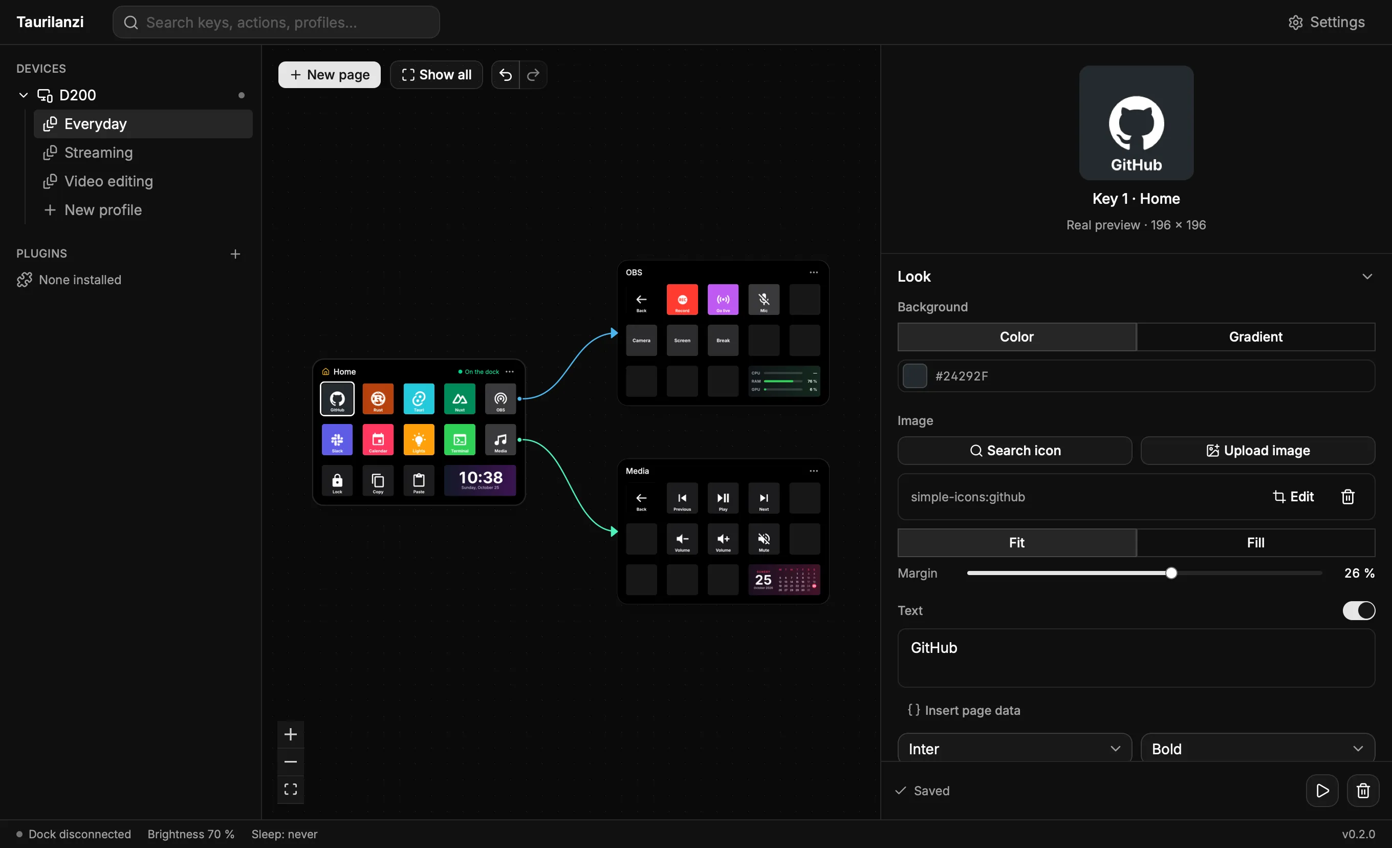Open the Media page three-dot menu
Image resolution: width=1392 pixels, height=848 pixels.
tap(814, 471)
